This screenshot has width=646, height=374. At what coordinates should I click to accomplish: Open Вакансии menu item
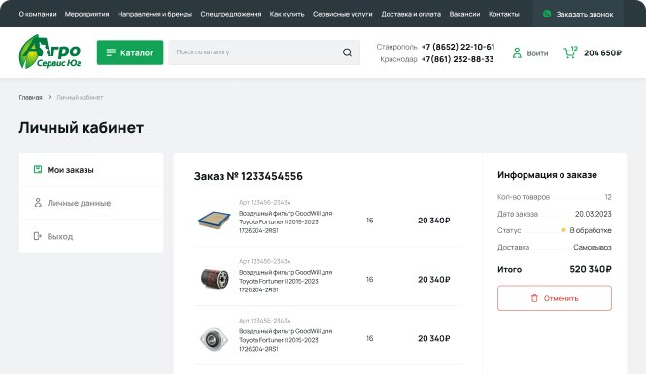coord(464,14)
